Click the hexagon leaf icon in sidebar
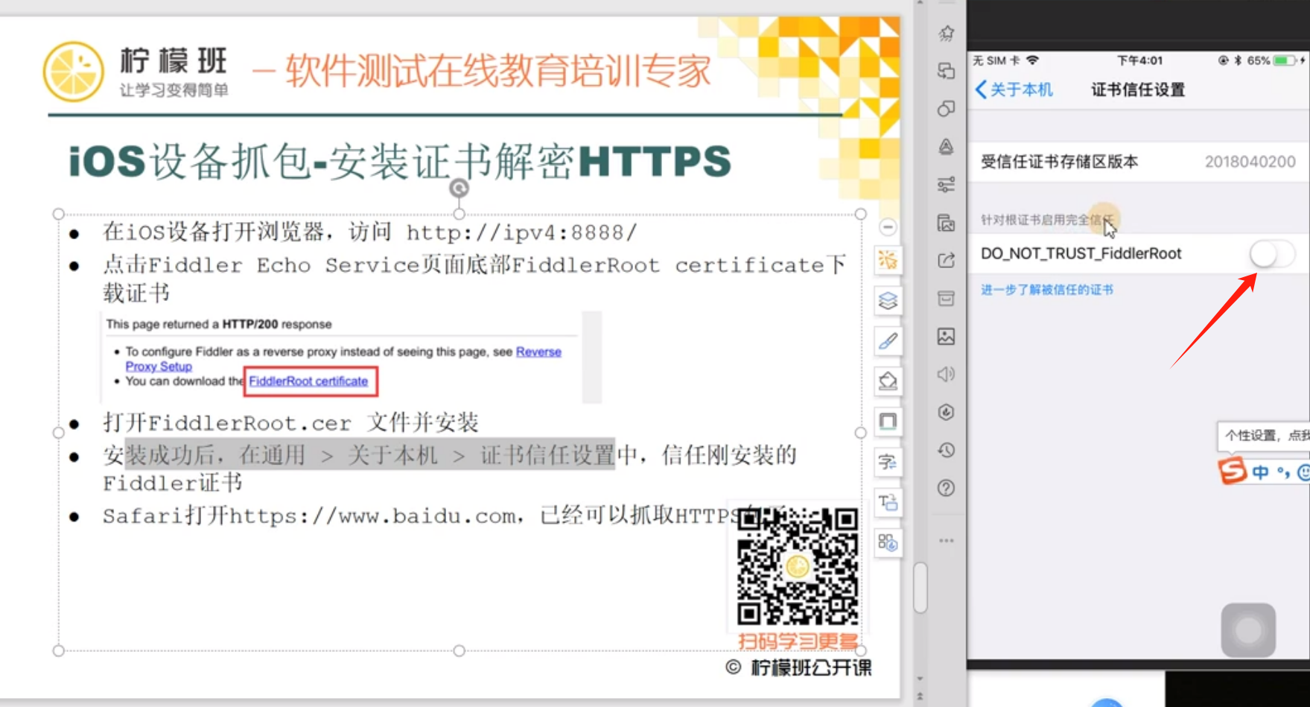 click(947, 412)
